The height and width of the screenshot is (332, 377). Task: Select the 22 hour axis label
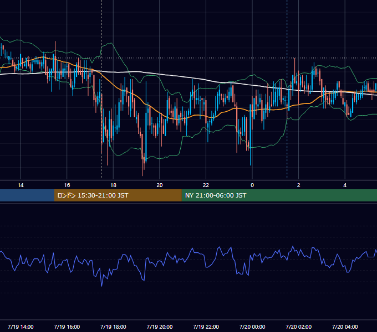coord(206,185)
